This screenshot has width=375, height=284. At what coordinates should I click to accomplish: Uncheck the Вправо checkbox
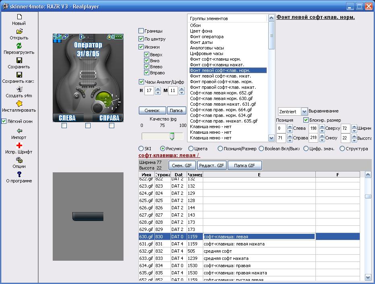146,72
